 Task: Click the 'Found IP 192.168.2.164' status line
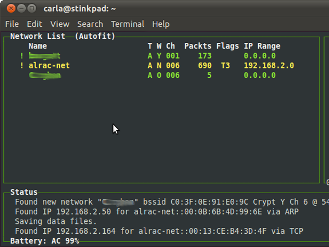[159, 231]
